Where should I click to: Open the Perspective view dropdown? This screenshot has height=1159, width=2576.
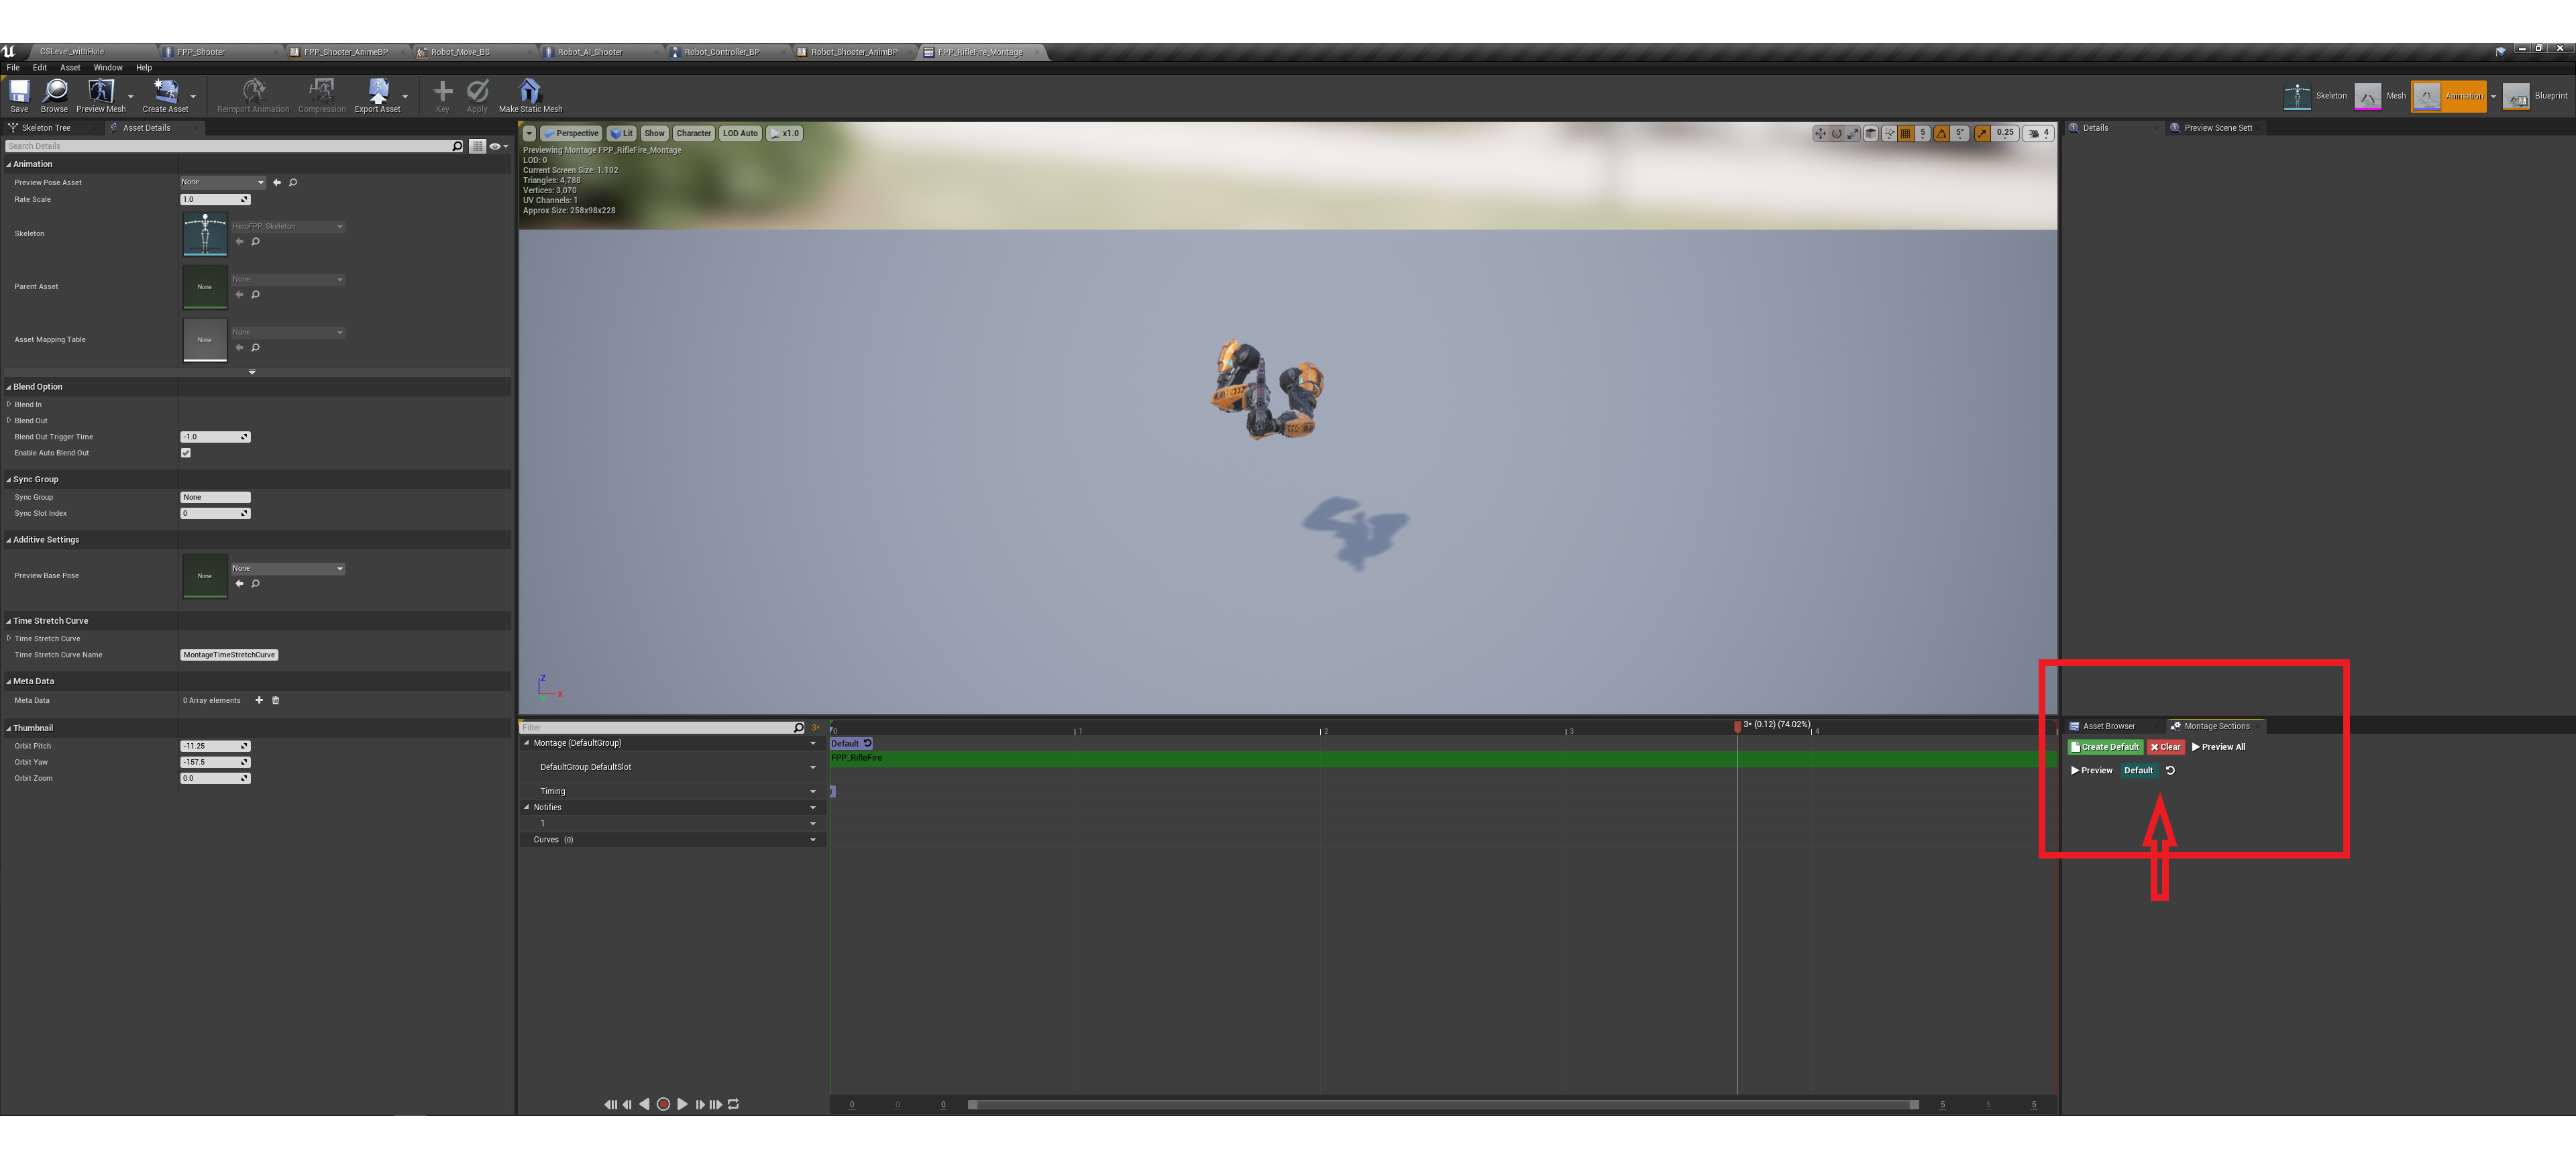(x=572, y=133)
